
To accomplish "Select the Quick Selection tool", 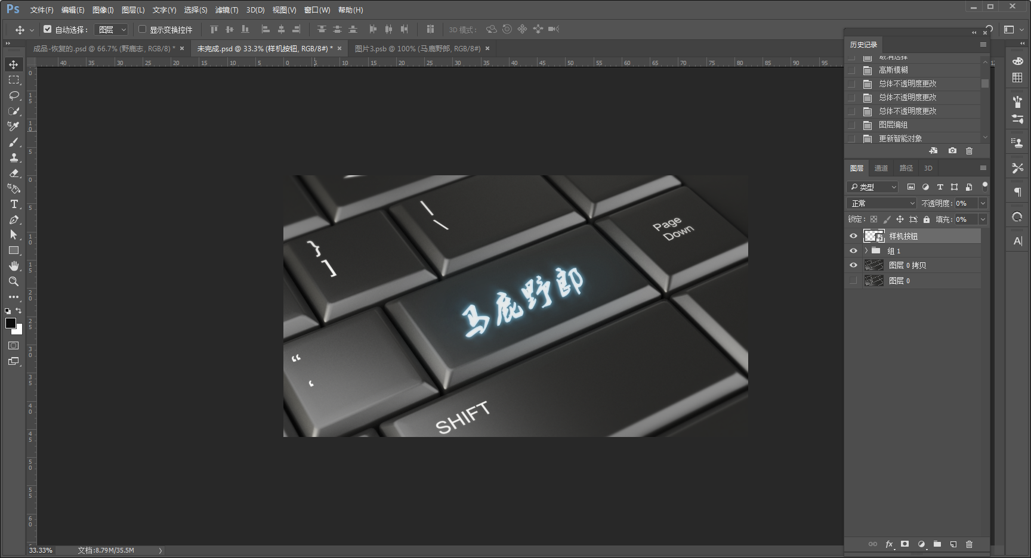I will click(14, 111).
